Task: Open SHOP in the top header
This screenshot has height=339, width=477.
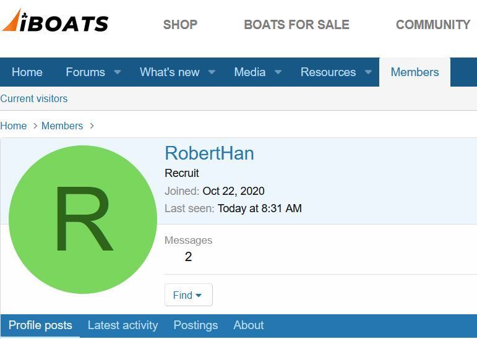Action: [181, 25]
